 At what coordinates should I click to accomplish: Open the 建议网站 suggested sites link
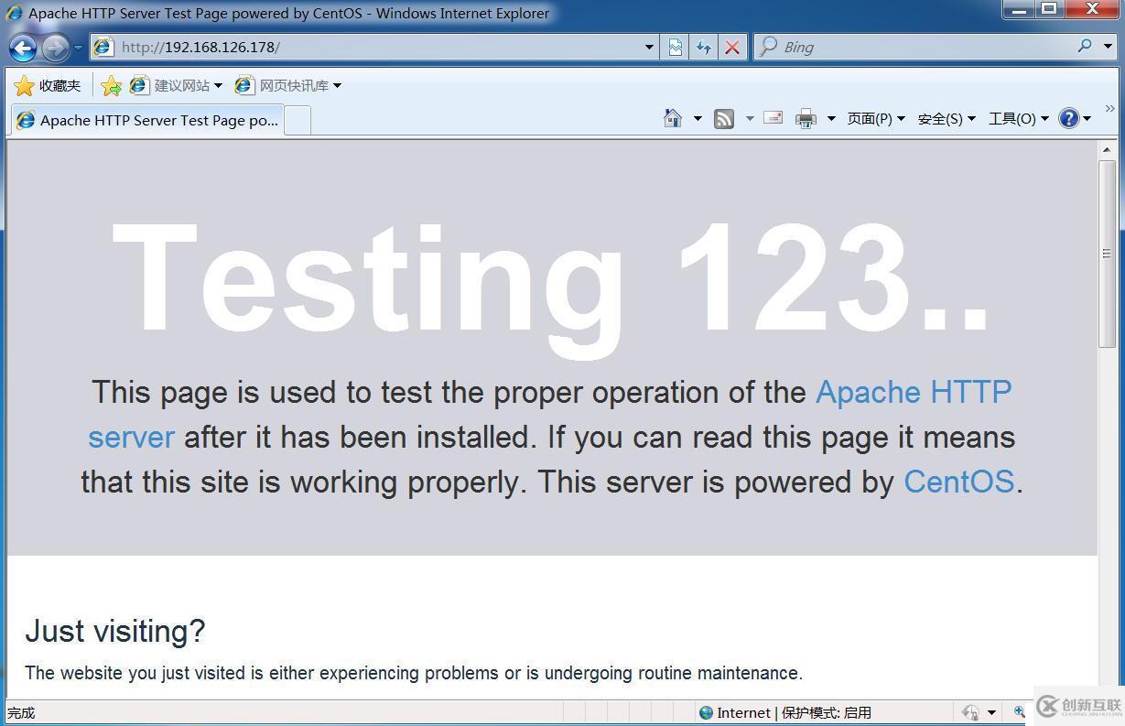click(176, 85)
